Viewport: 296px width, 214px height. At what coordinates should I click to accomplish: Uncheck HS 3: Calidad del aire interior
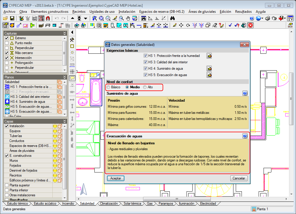pyautogui.click(x=146, y=62)
